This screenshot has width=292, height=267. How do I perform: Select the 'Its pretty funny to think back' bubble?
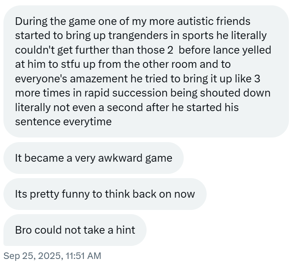coord(105,194)
